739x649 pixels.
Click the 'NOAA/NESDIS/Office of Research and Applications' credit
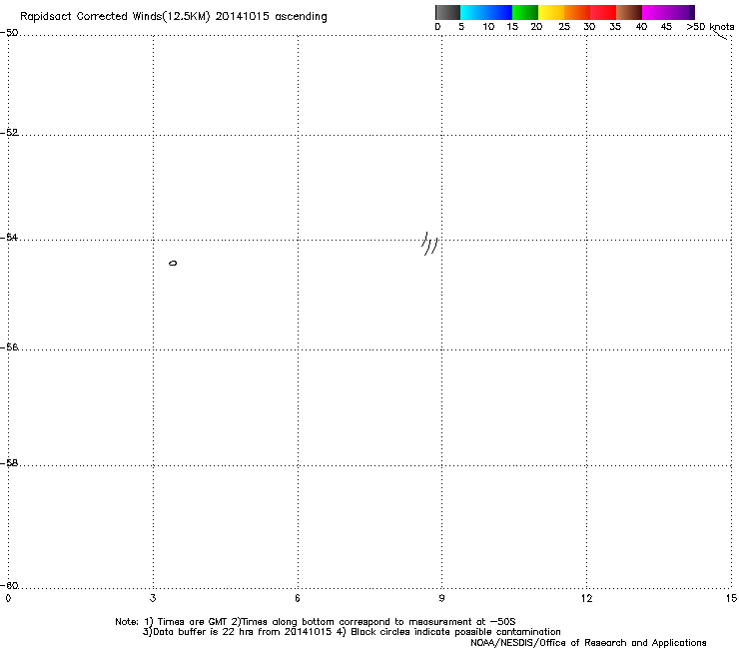click(588, 643)
